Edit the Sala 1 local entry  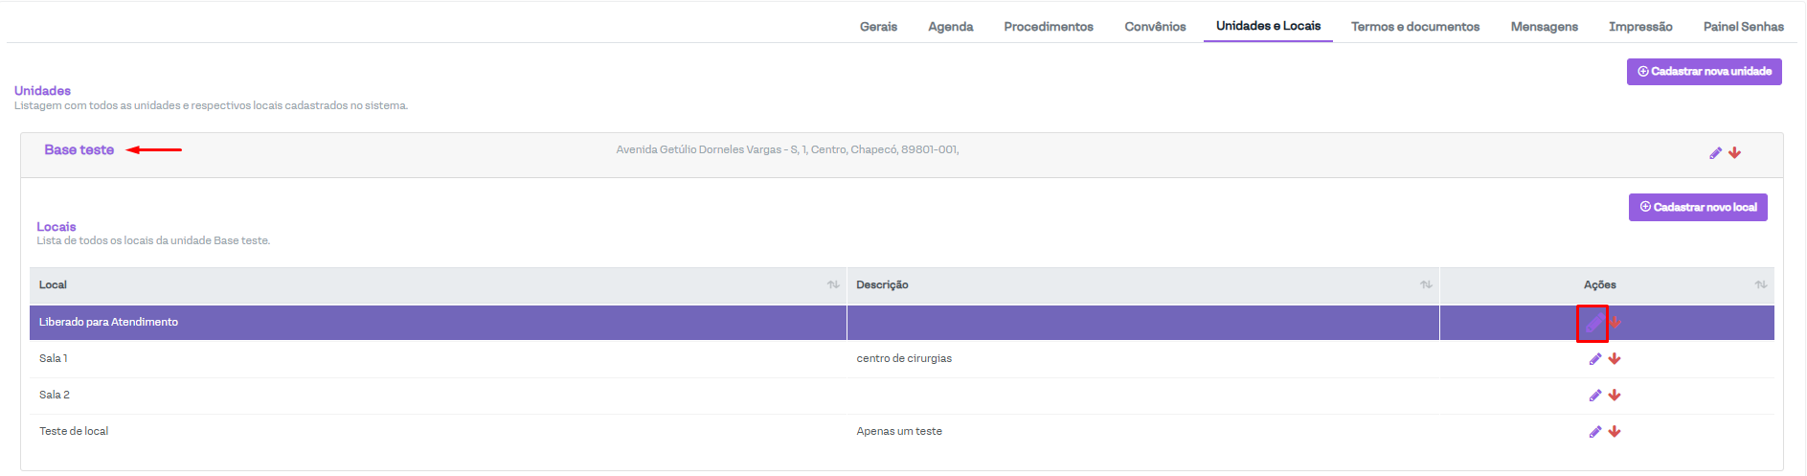tap(1594, 359)
